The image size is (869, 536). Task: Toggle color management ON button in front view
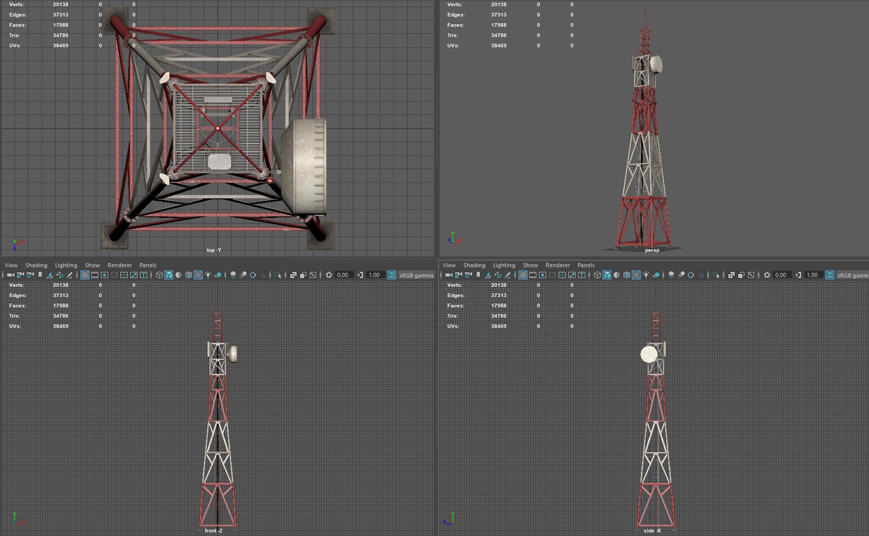pos(392,275)
